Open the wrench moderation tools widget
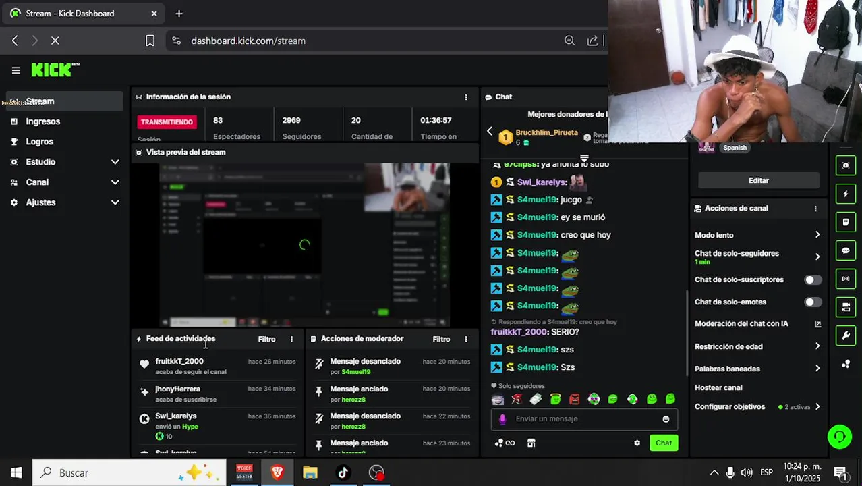The image size is (862, 486). point(846,335)
